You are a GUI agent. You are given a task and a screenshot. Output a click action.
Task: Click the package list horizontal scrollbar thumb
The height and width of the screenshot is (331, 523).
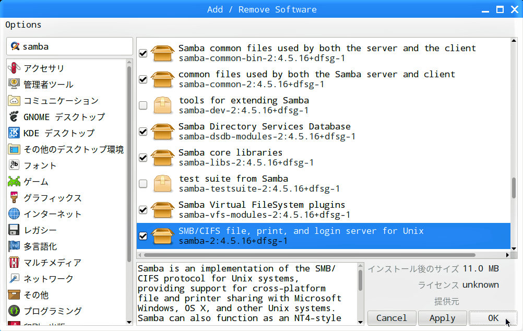(310, 255)
